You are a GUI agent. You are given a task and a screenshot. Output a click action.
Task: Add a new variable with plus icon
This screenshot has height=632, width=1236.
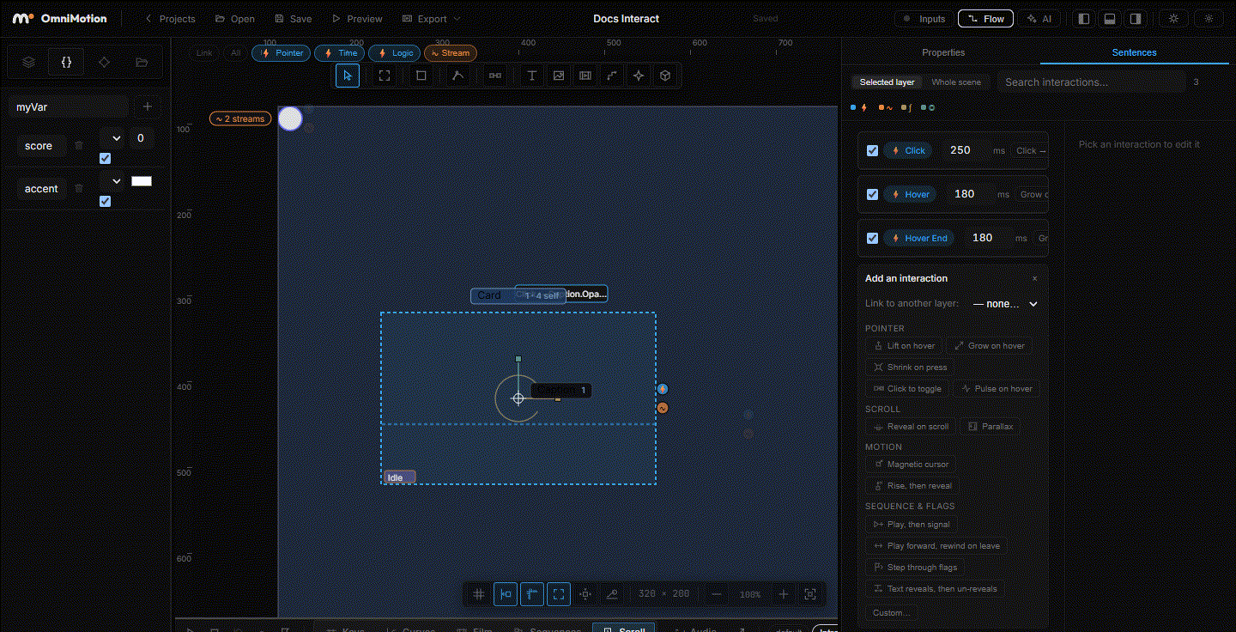[148, 106]
